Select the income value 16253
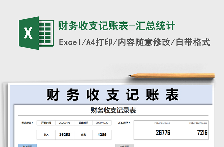This screenshot has width=224, height=147. pyautogui.click(x=65, y=135)
